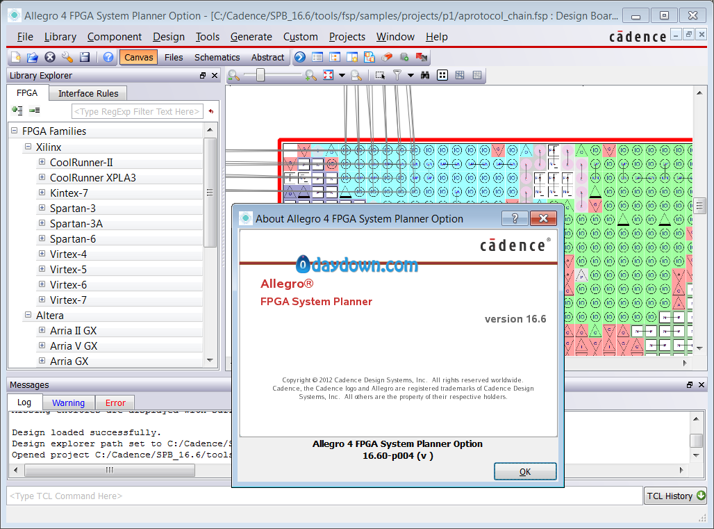Click the zoom region magnifier icon
The width and height of the screenshot is (714, 529).
[x=356, y=75]
